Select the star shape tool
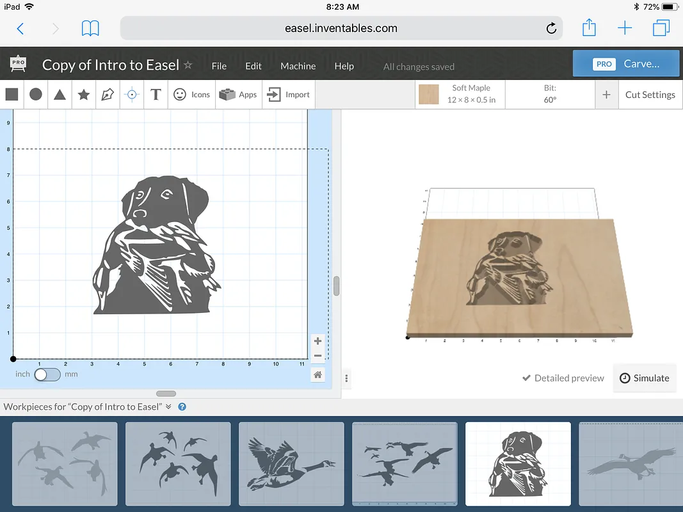The image size is (683, 512). click(84, 95)
